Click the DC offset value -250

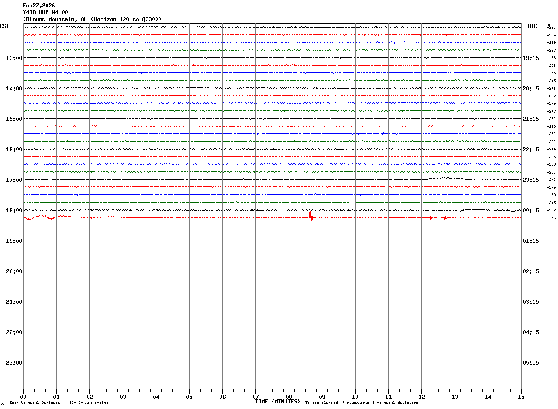pos(551,119)
